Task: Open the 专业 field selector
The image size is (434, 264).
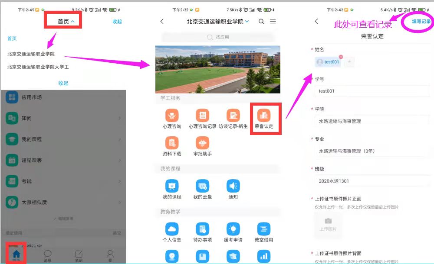Action: (x=371, y=151)
